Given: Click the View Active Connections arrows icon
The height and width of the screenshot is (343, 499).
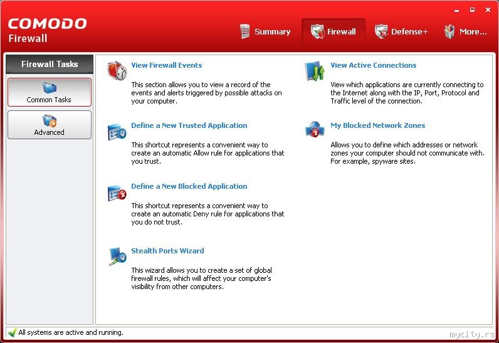Looking at the screenshot, I should coord(315,71).
